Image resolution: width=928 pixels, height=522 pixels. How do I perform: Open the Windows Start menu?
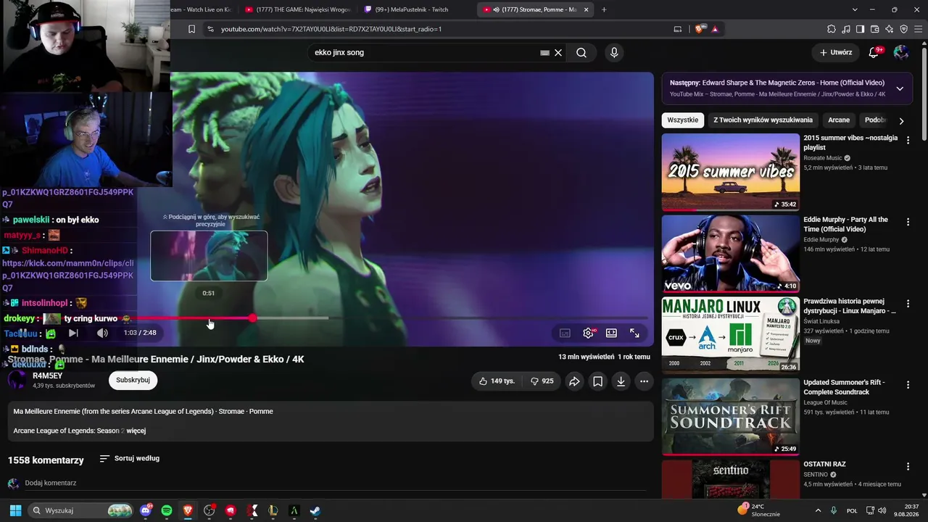tap(15, 510)
